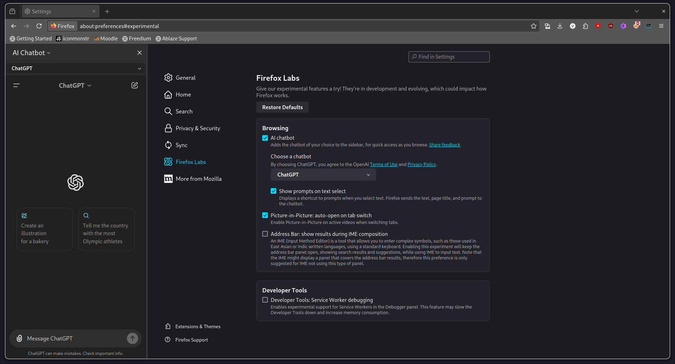Open the OpenAI Privacy Policy link

422,164
